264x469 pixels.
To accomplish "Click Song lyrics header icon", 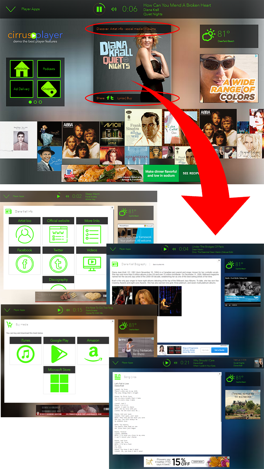I will click(118, 377).
